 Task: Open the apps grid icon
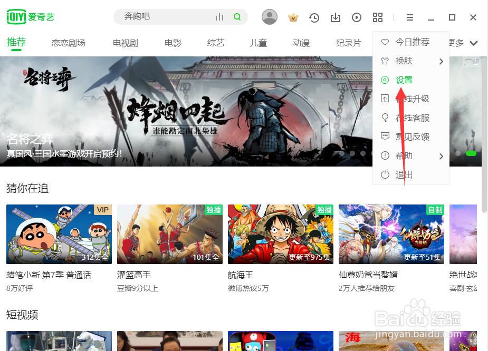pos(378,17)
